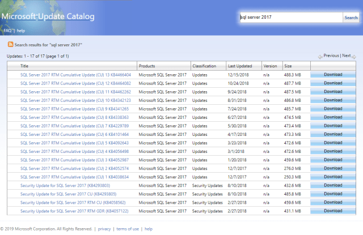Select the 12/15/2018 date cell
This screenshot has height=235, width=363.
pos(238,75)
